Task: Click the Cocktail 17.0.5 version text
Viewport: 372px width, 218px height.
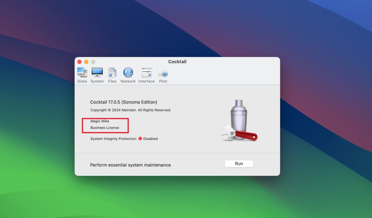Action: (x=124, y=102)
